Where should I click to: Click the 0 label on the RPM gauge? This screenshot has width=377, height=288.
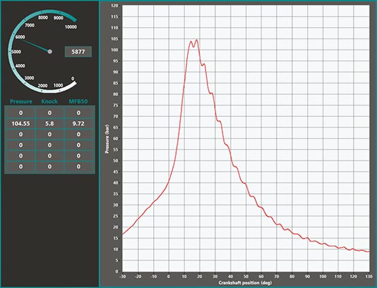[x=74, y=79]
